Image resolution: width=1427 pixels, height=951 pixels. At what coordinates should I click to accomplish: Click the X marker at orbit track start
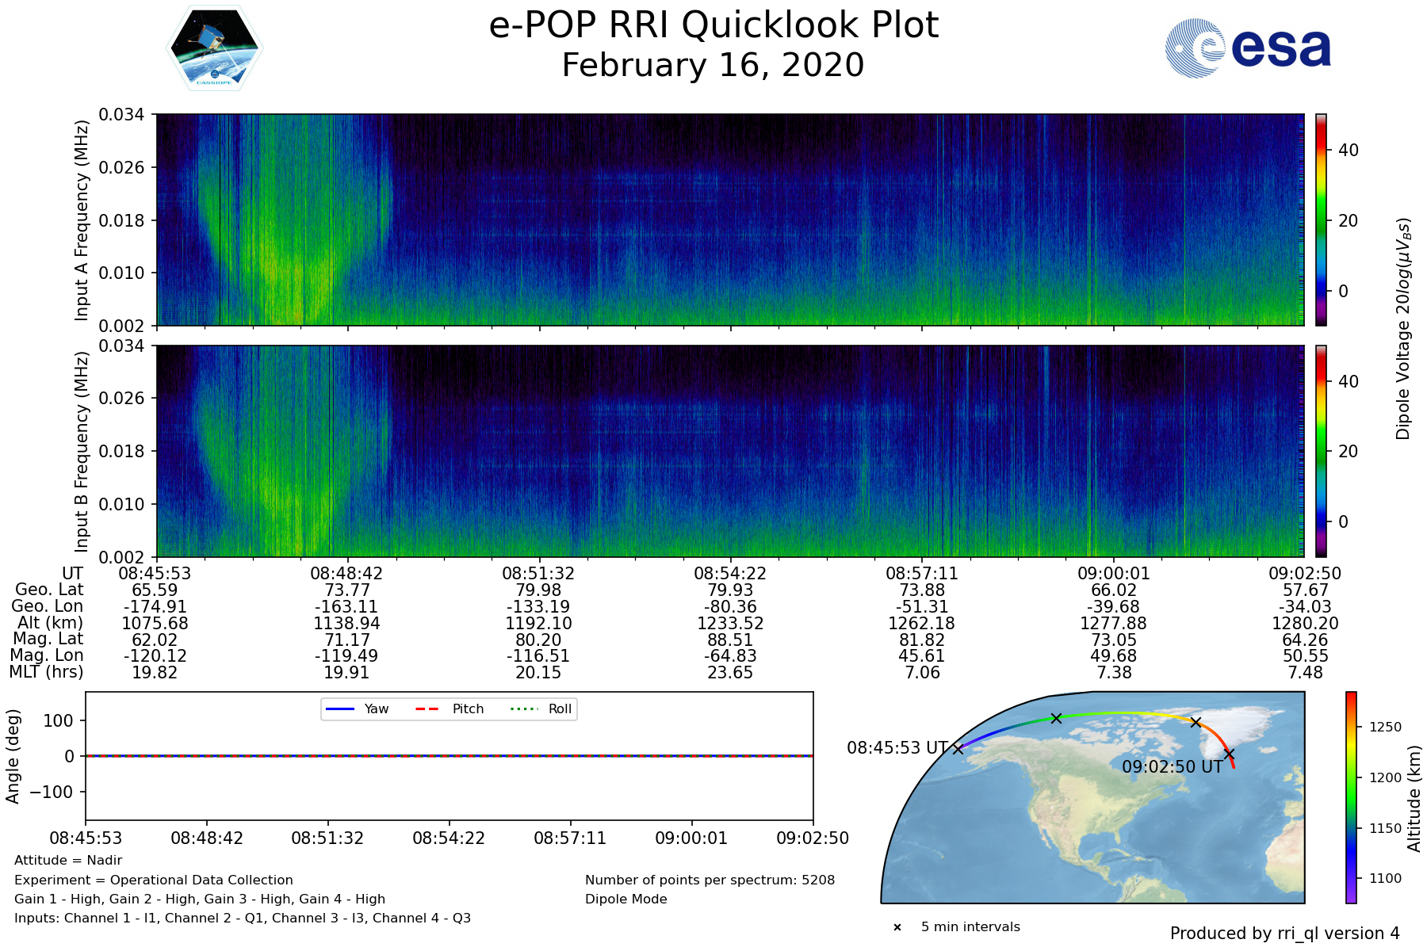(x=958, y=749)
